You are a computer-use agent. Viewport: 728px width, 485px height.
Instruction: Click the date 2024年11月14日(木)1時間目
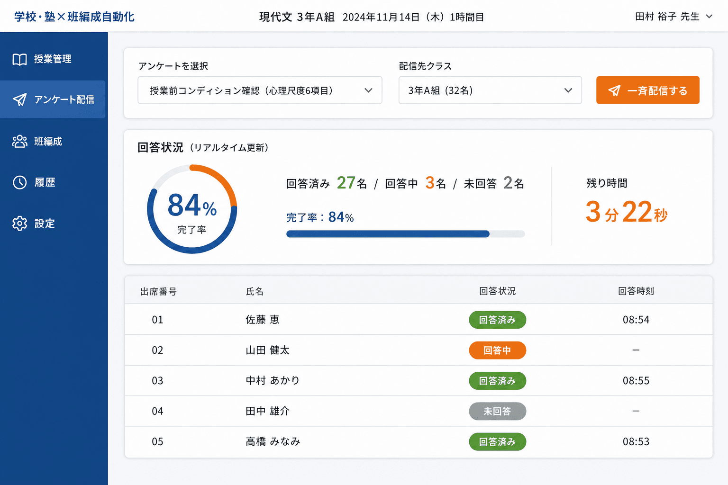click(x=413, y=17)
